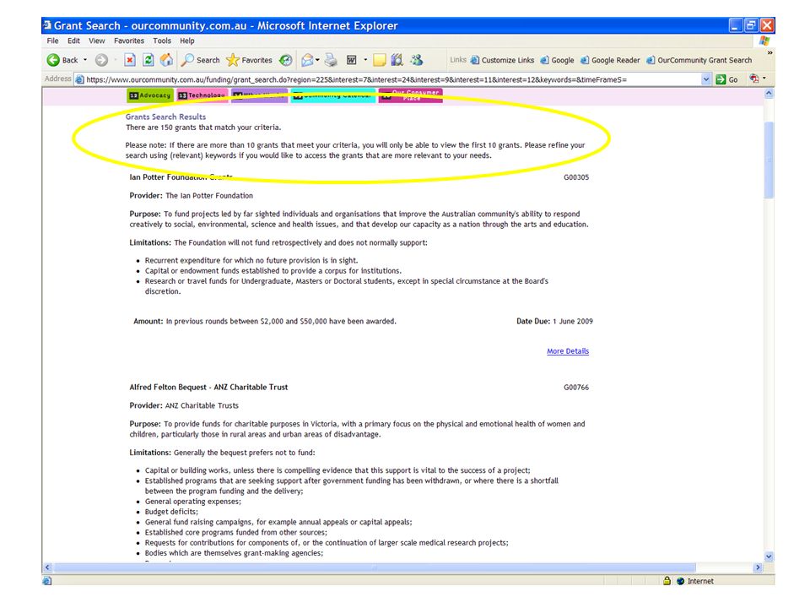Open the Edit menu

point(74,41)
